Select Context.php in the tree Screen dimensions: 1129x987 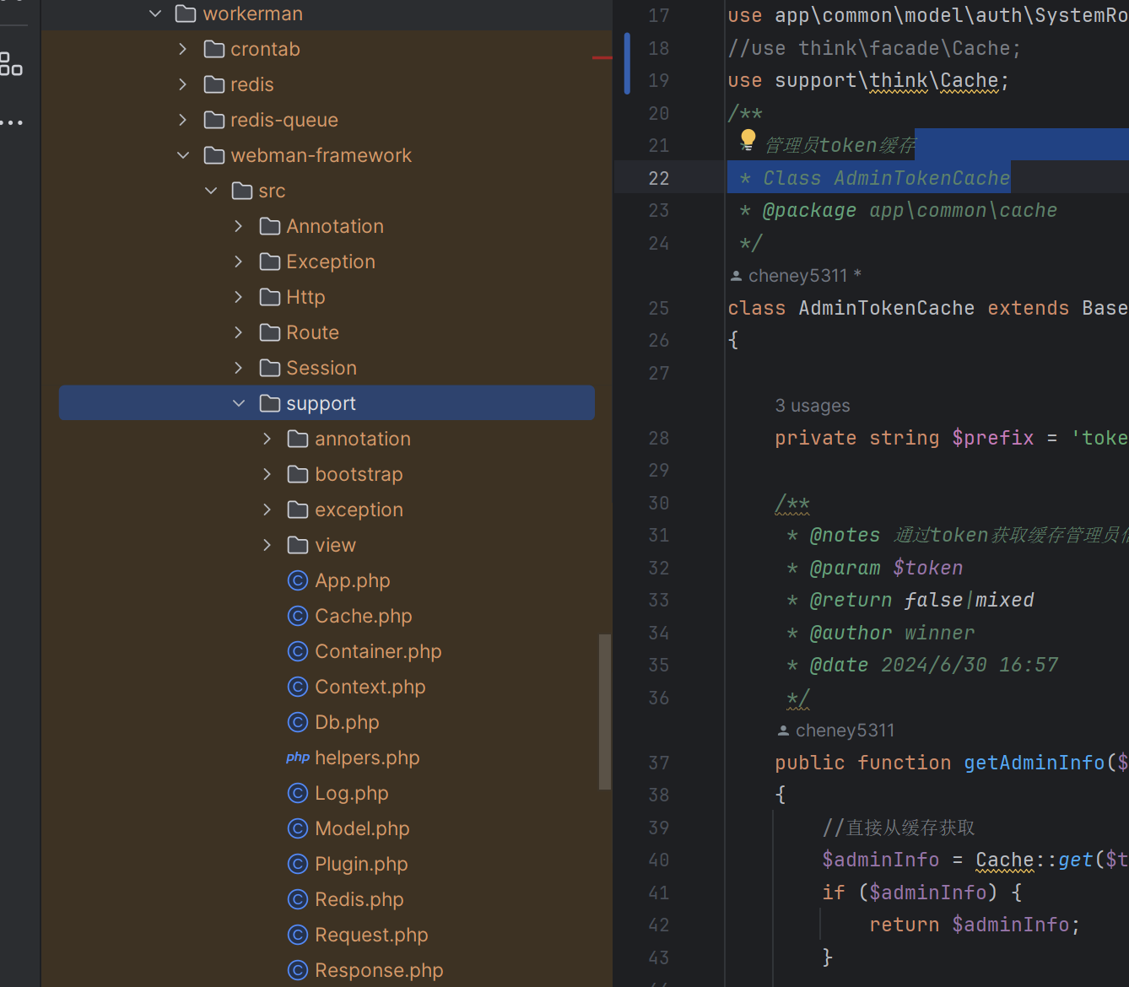(370, 687)
